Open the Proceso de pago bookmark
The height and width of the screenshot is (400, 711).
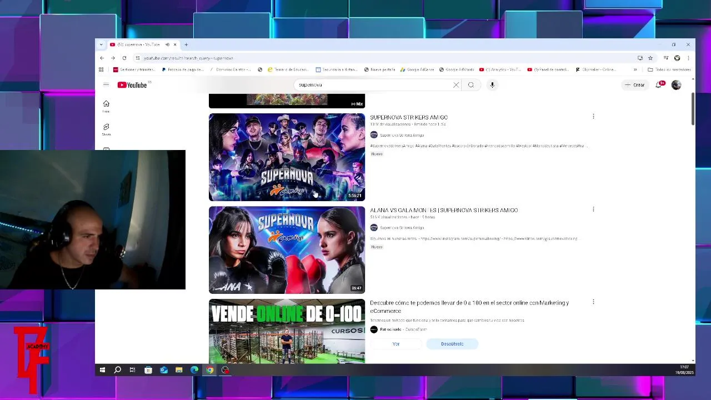tap(183, 69)
